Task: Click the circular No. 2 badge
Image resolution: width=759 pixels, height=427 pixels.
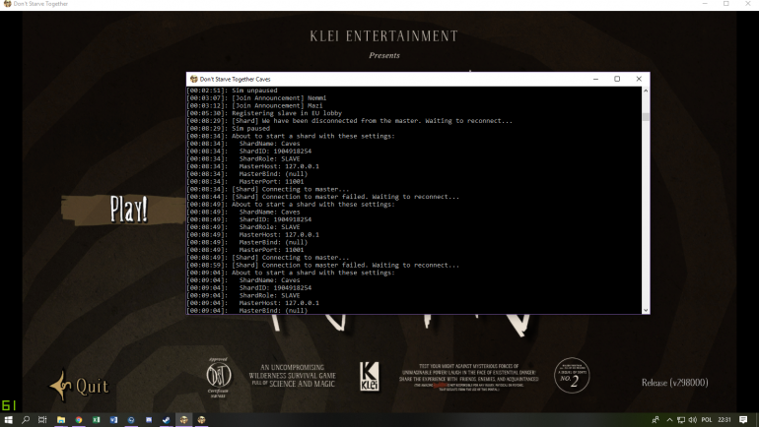Action: [x=572, y=375]
